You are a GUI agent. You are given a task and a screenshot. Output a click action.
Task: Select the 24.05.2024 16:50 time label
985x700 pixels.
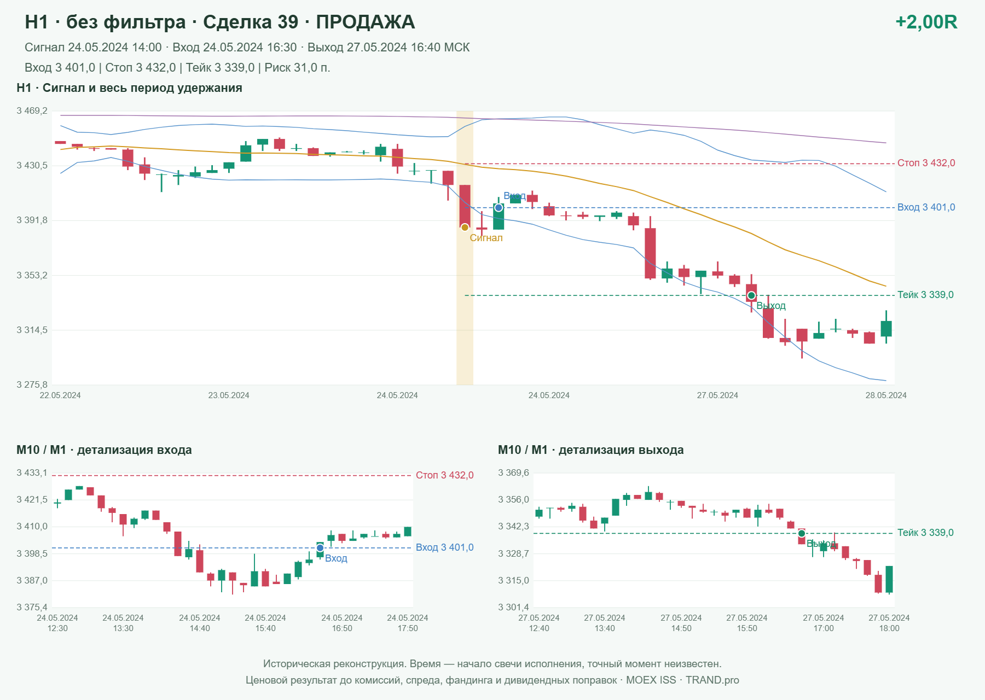(x=342, y=623)
